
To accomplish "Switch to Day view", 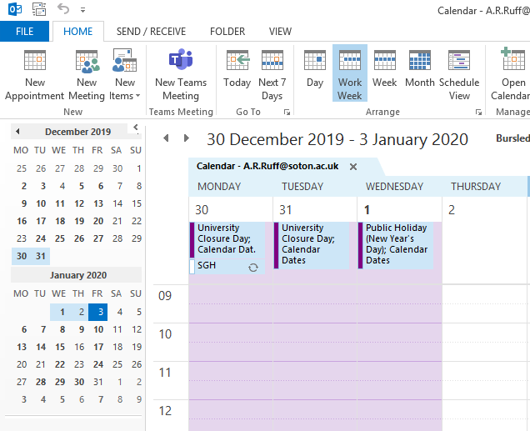I will 315,63.
